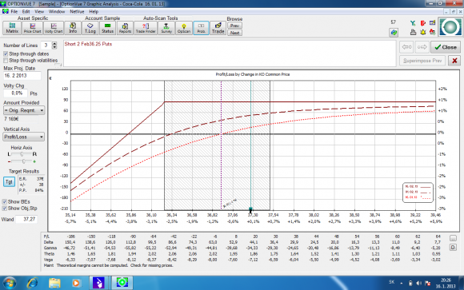Click the Max Proj. Date field

click(x=22, y=76)
